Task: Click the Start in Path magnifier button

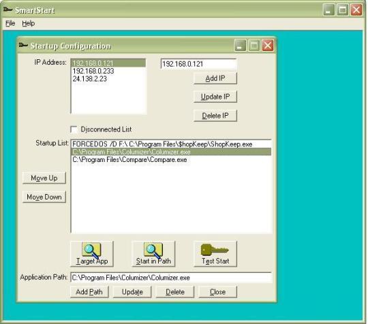Action: click(153, 254)
